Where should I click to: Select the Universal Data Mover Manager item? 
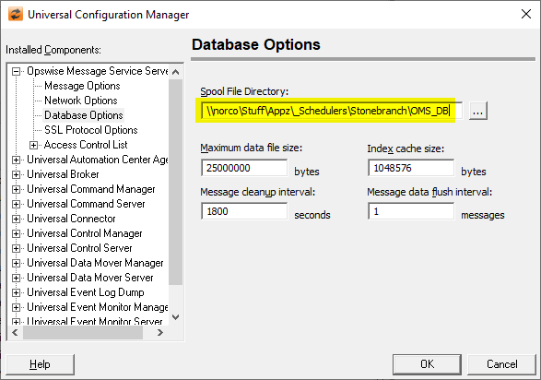click(x=95, y=263)
